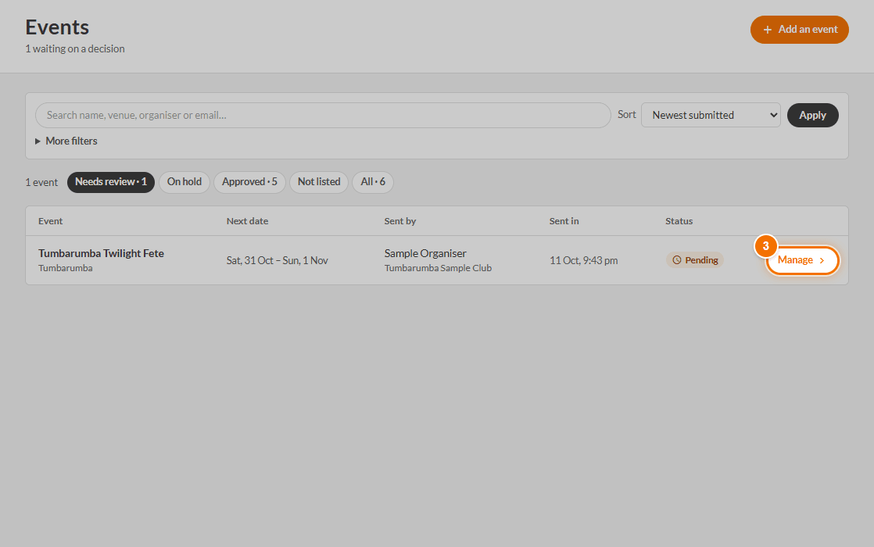Viewport: 874px width, 547px height.
Task: Click the '1 waiting on a decision' text
Action: click(x=75, y=49)
